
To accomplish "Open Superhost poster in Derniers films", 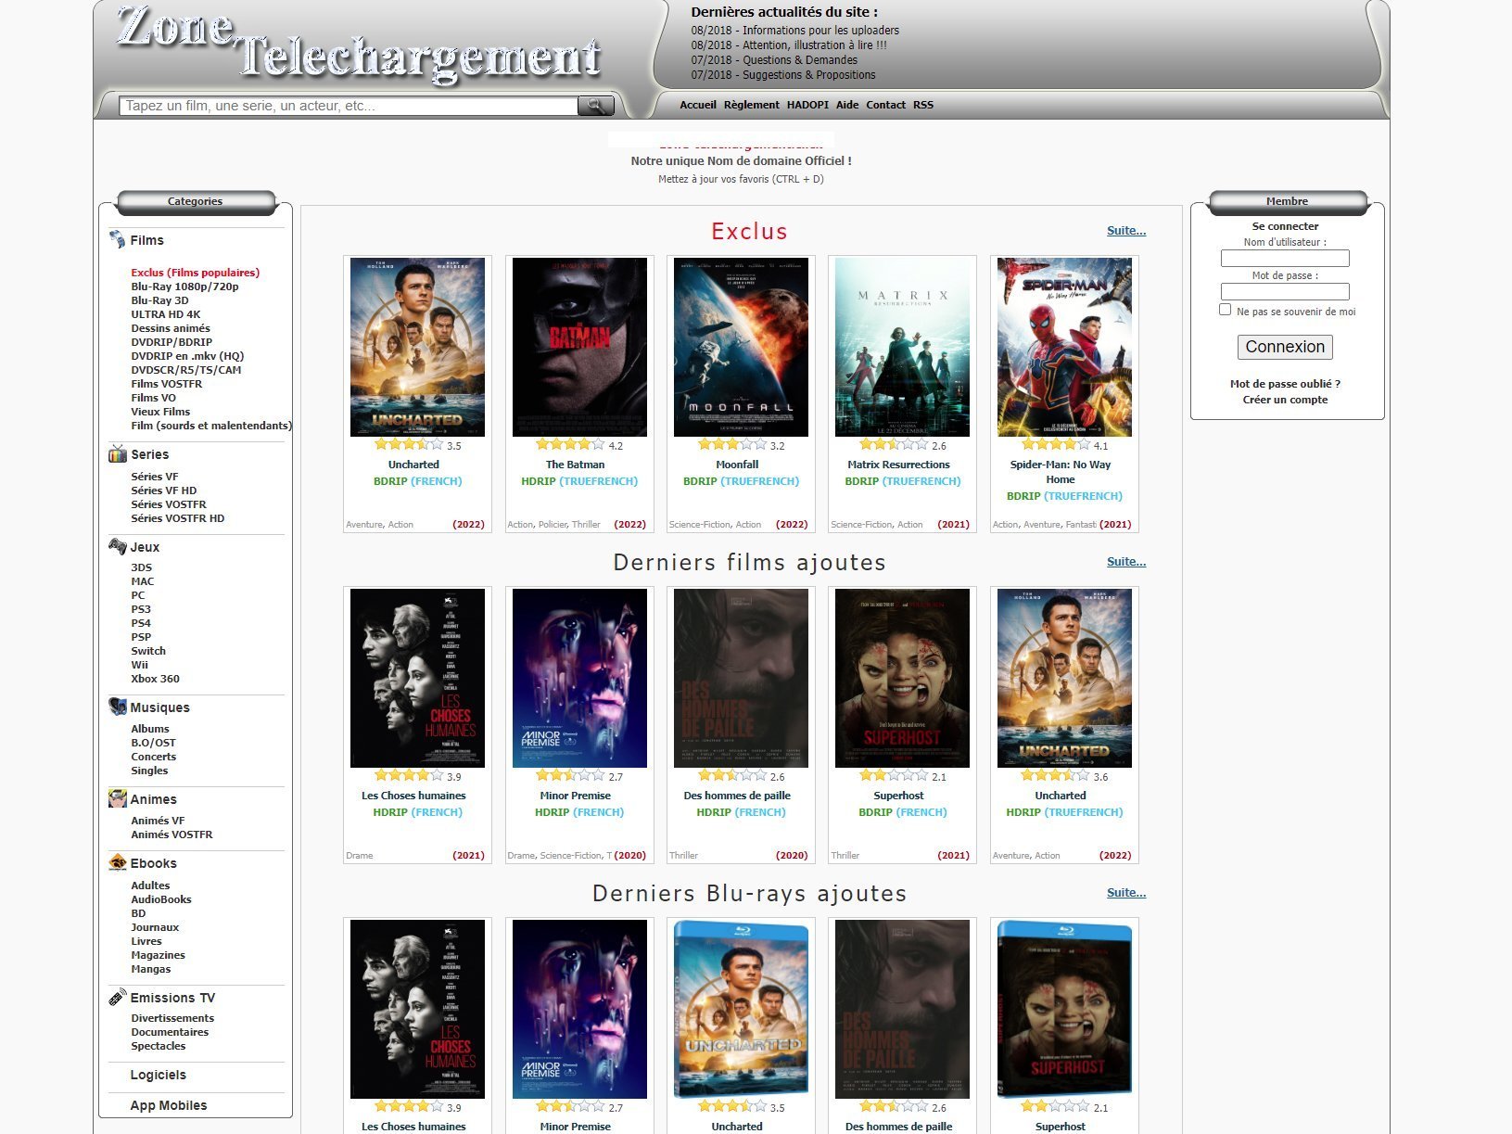I will point(902,678).
